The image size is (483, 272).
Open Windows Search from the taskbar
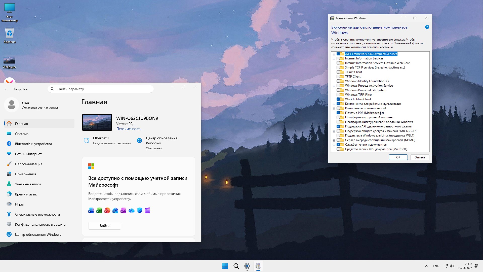236,266
